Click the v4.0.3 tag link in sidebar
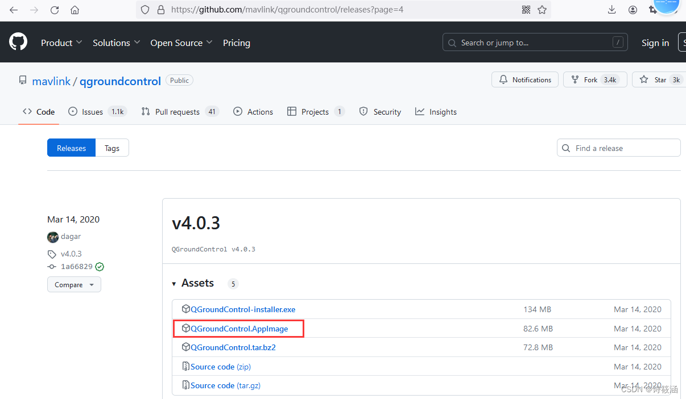The height and width of the screenshot is (399, 686). click(71, 254)
